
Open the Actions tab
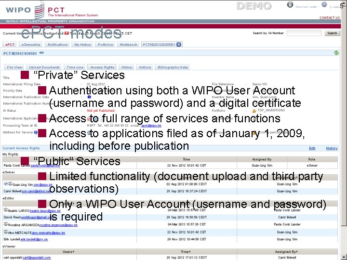point(145,67)
